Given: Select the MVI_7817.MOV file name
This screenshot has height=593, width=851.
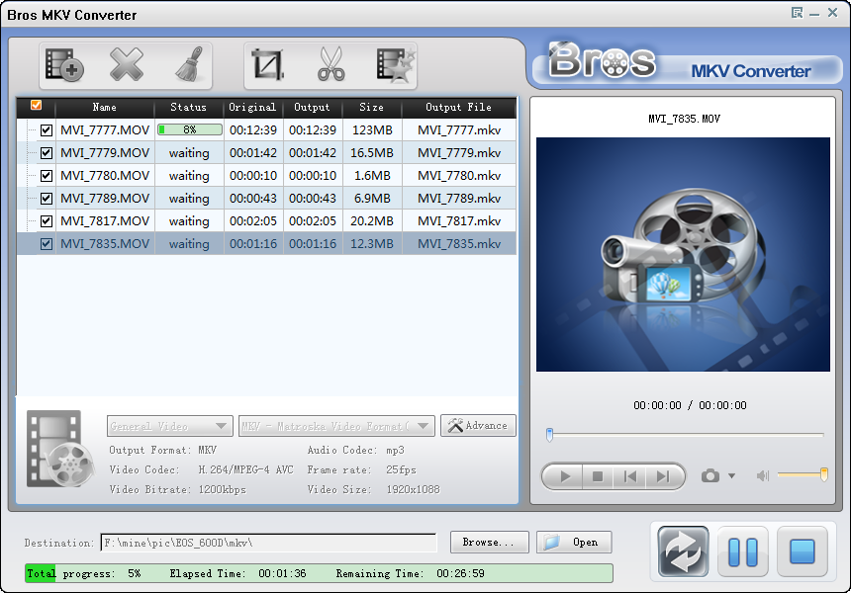Looking at the screenshot, I should [105, 221].
